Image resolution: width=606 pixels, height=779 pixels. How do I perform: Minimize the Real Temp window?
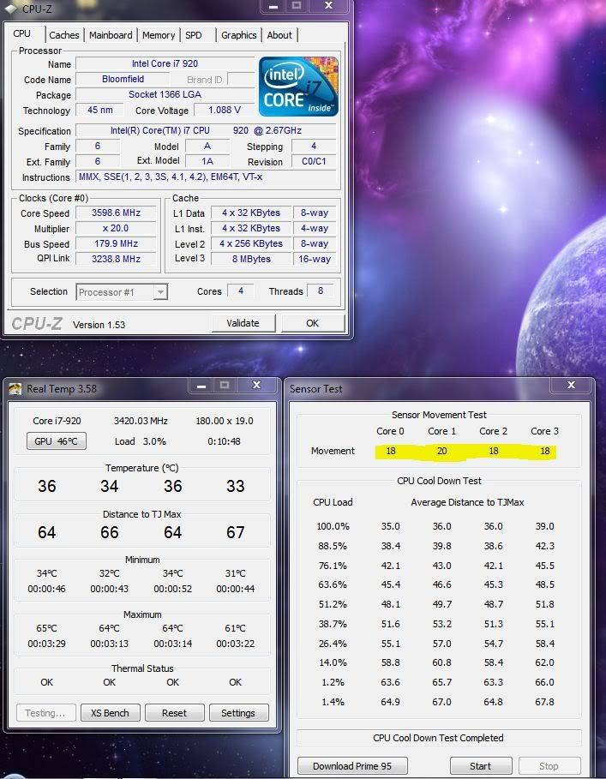pyautogui.click(x=201, y=386)
